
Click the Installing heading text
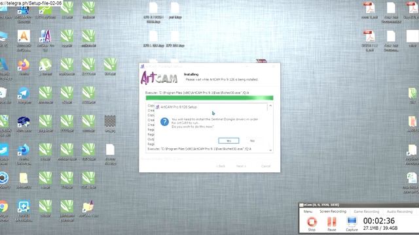tap(191, 74)
